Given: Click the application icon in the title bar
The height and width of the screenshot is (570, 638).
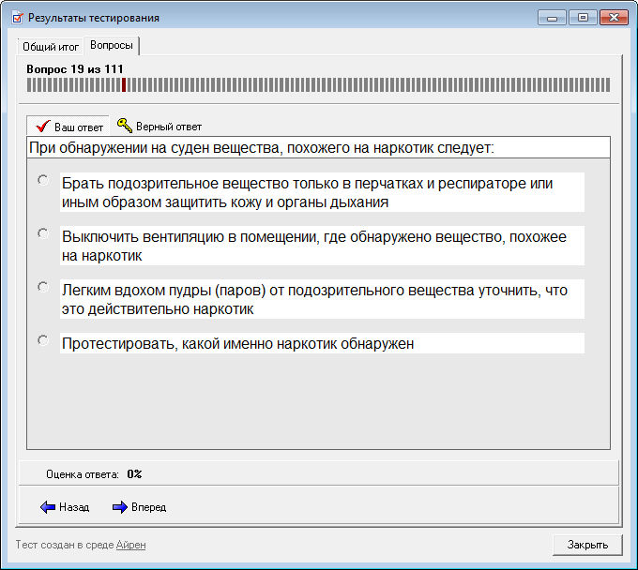Looking at the screenshot, I should coord(16,18).
